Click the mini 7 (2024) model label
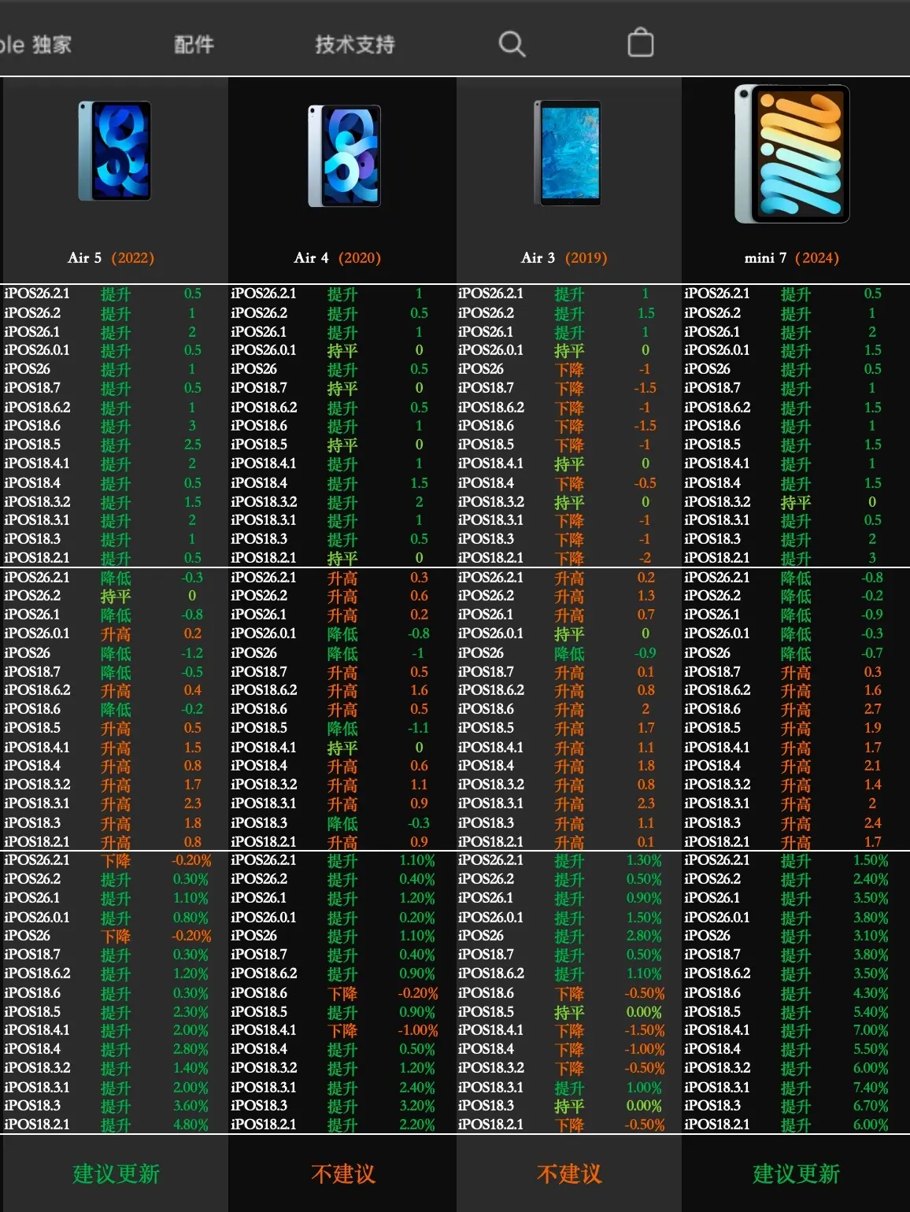The height and width of the screenshot is (1212, 910). tap(791, 258)
